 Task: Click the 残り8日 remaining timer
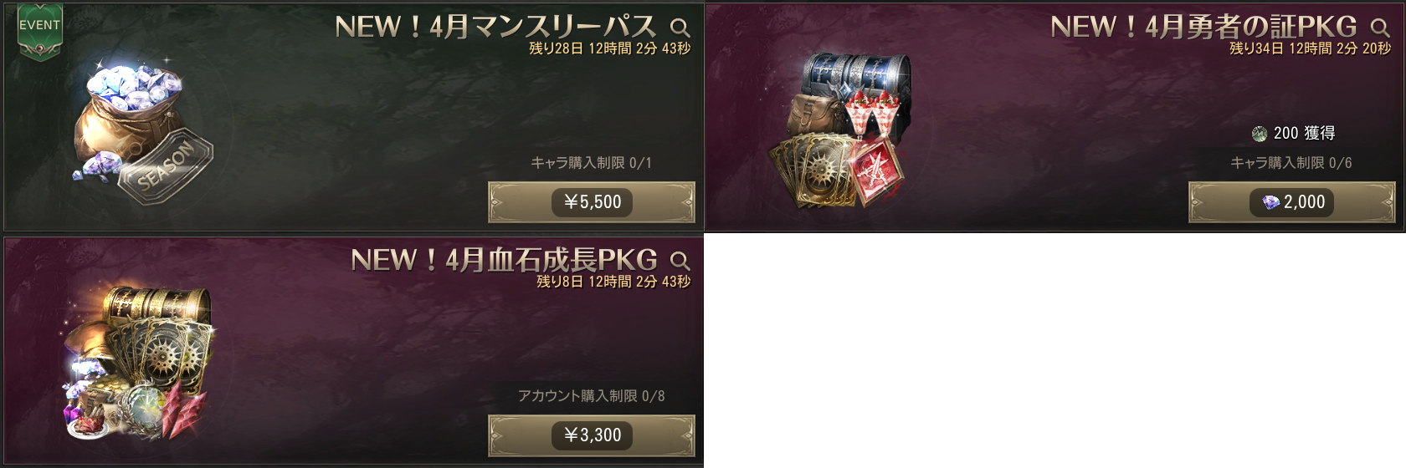tap(614, 282)
